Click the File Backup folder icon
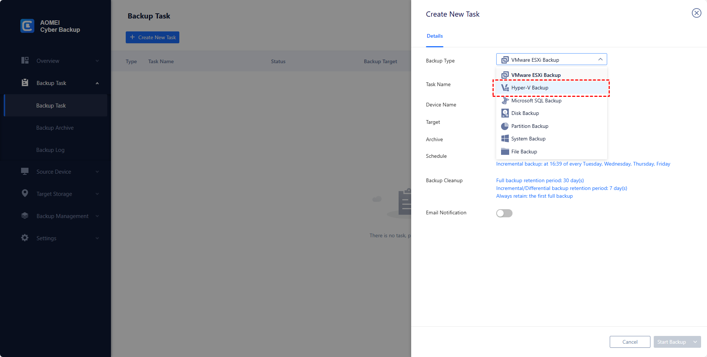Image resolution: width=707 pixels, height=357 pixels. (505, 152)
